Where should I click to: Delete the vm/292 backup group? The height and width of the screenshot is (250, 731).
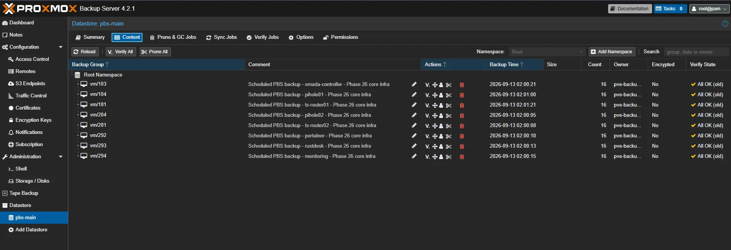(x=462, y=136)
